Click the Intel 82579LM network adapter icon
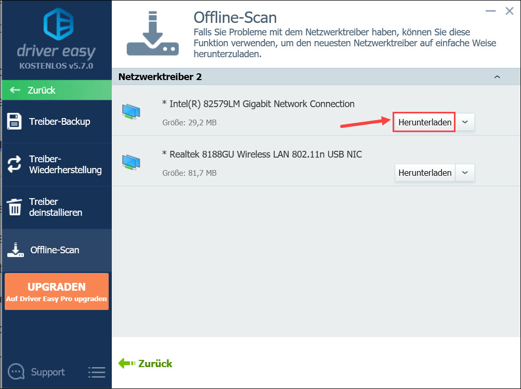This screenshot has width=521, height=389. tap(131, 112)
